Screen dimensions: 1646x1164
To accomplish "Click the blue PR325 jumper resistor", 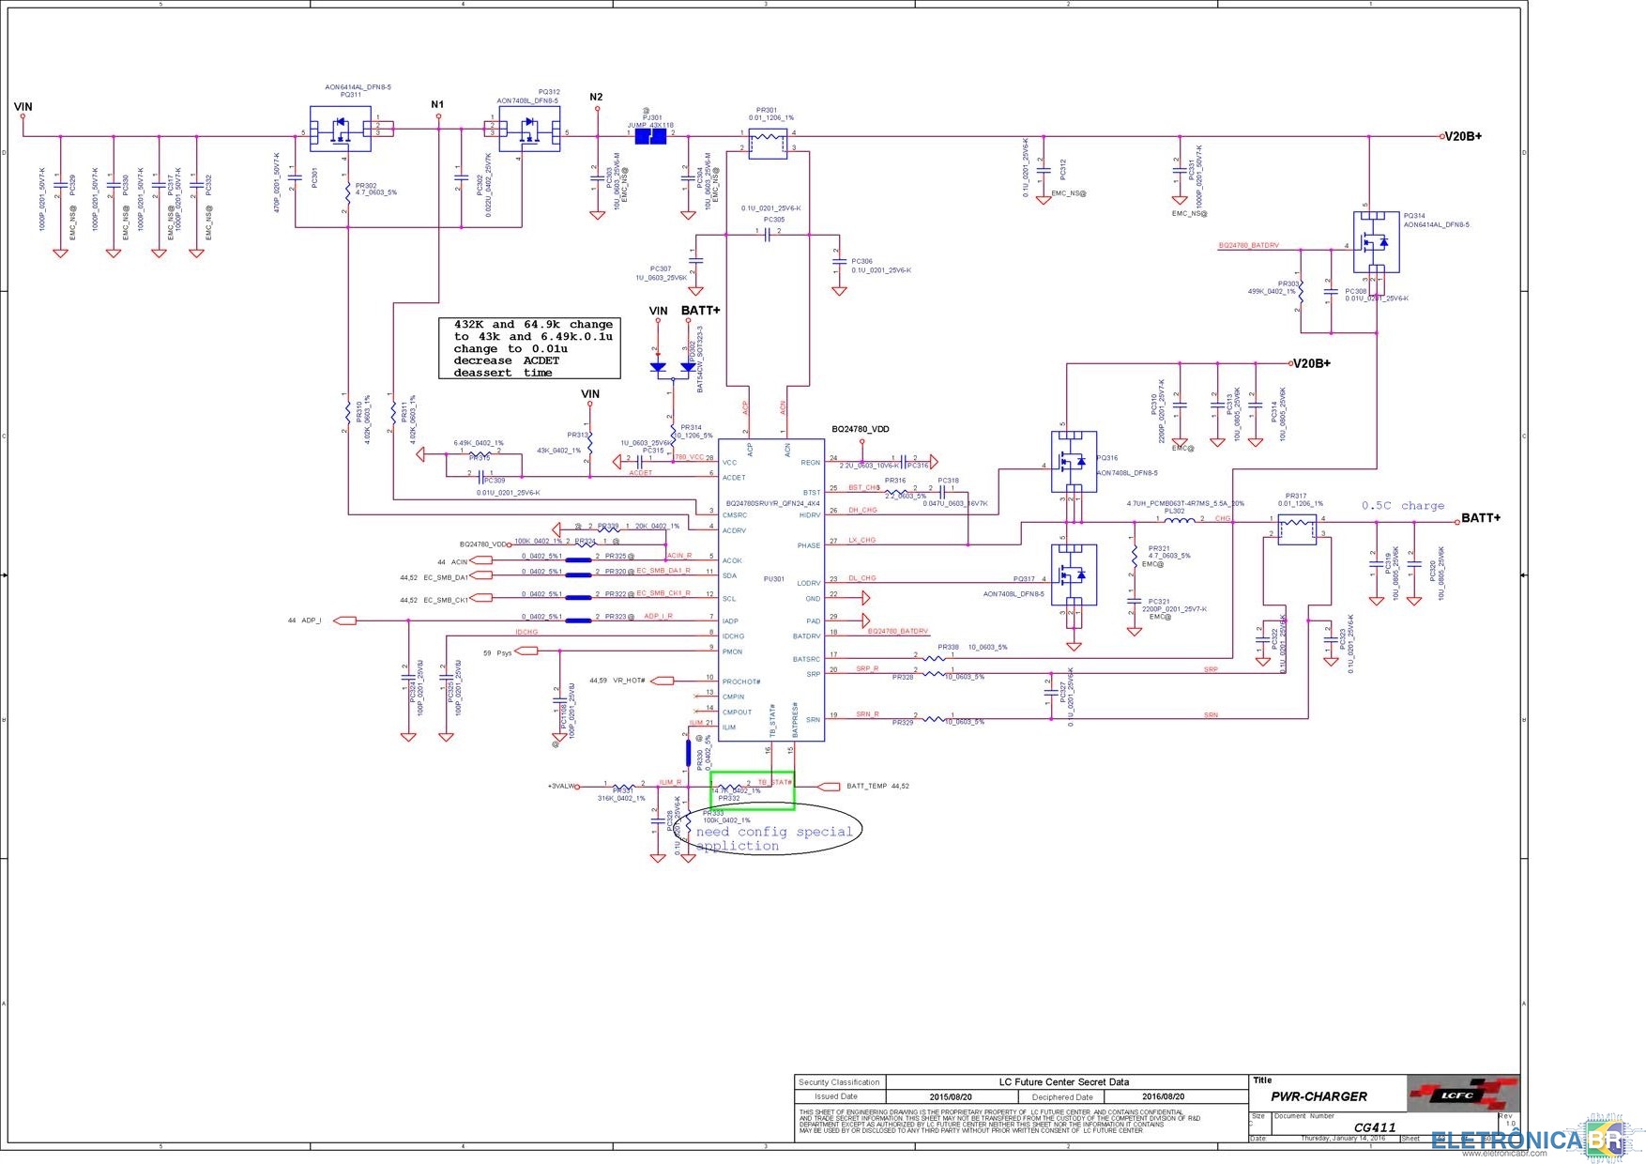I will (x=579, y=560).
